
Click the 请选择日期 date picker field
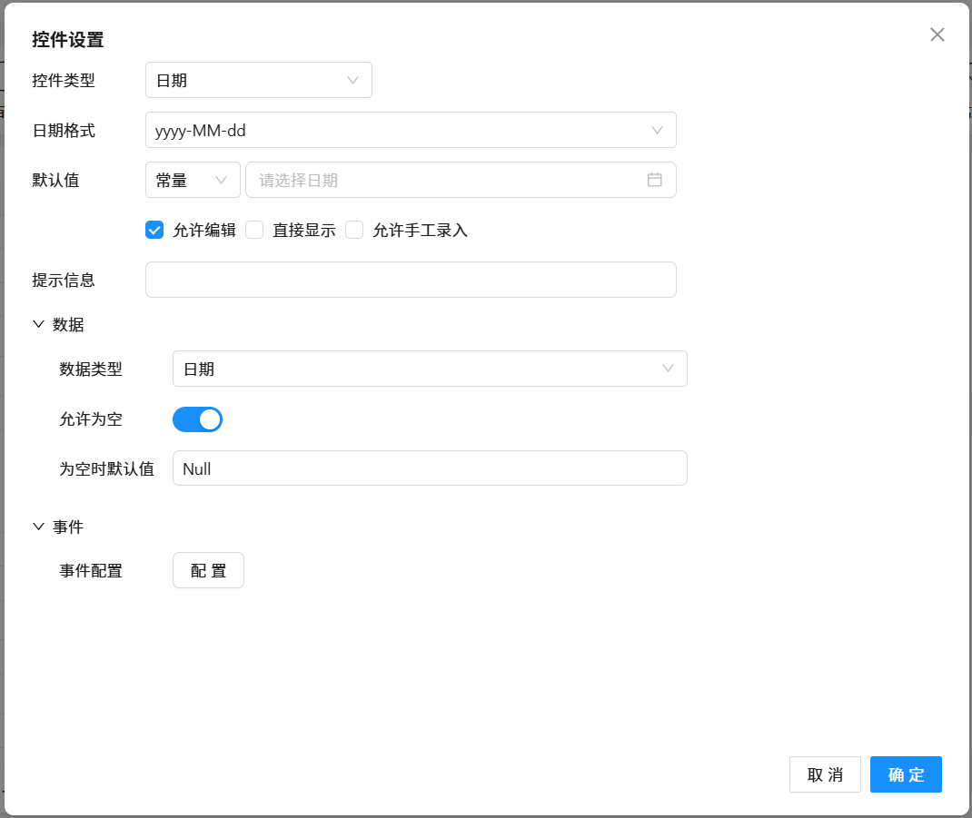point(461,181)
